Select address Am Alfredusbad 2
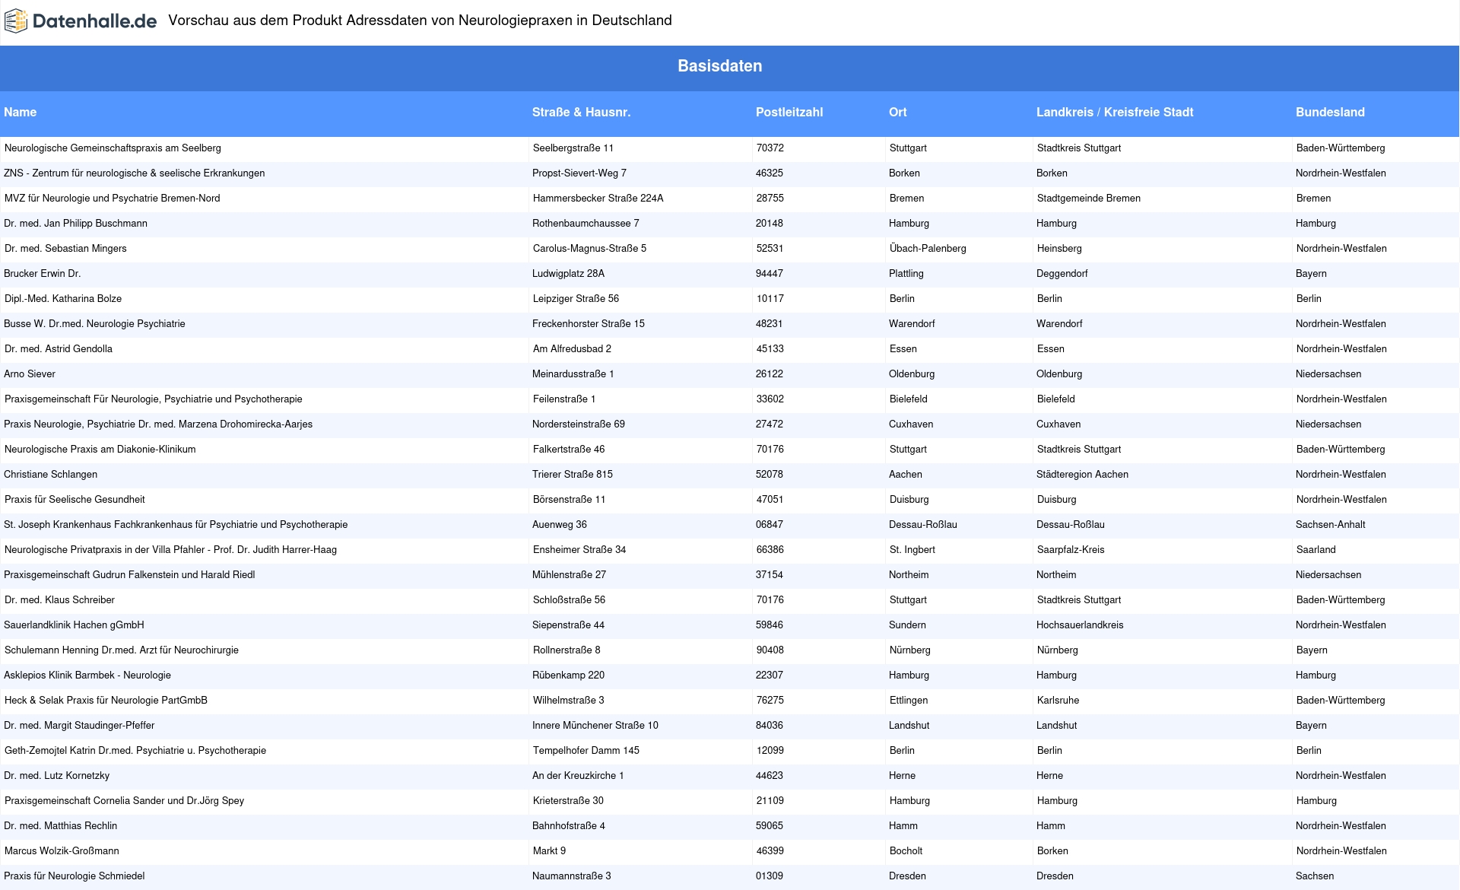Image resolution: width=1460 pixels, height=890 pixels. tap(572, 349)
